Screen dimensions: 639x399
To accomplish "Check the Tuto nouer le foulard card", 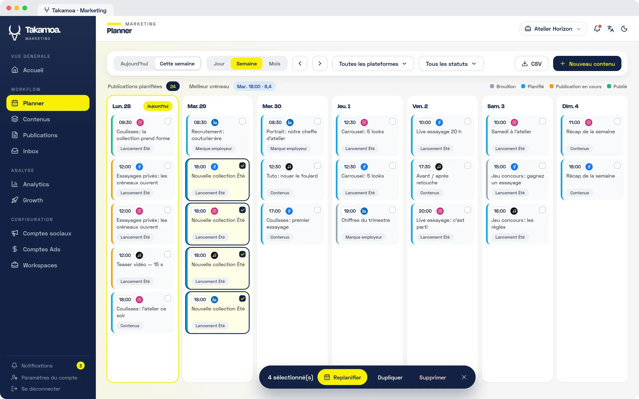I will pos(317,166).
